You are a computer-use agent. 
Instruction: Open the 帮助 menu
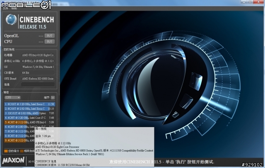(x=14, y=8)
